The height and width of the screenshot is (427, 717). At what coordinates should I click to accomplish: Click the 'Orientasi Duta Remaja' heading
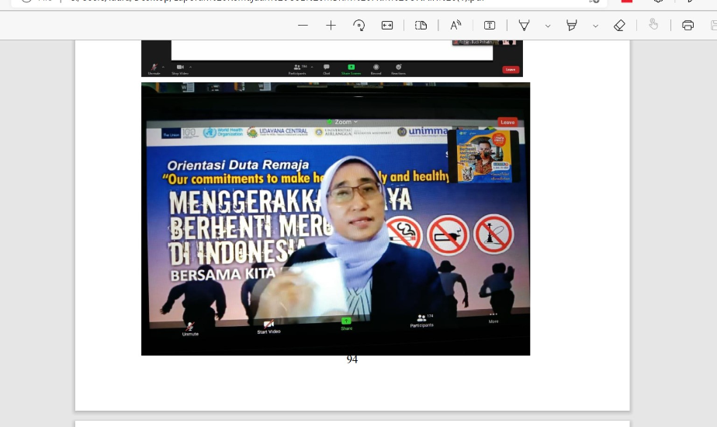coord(237,165)
